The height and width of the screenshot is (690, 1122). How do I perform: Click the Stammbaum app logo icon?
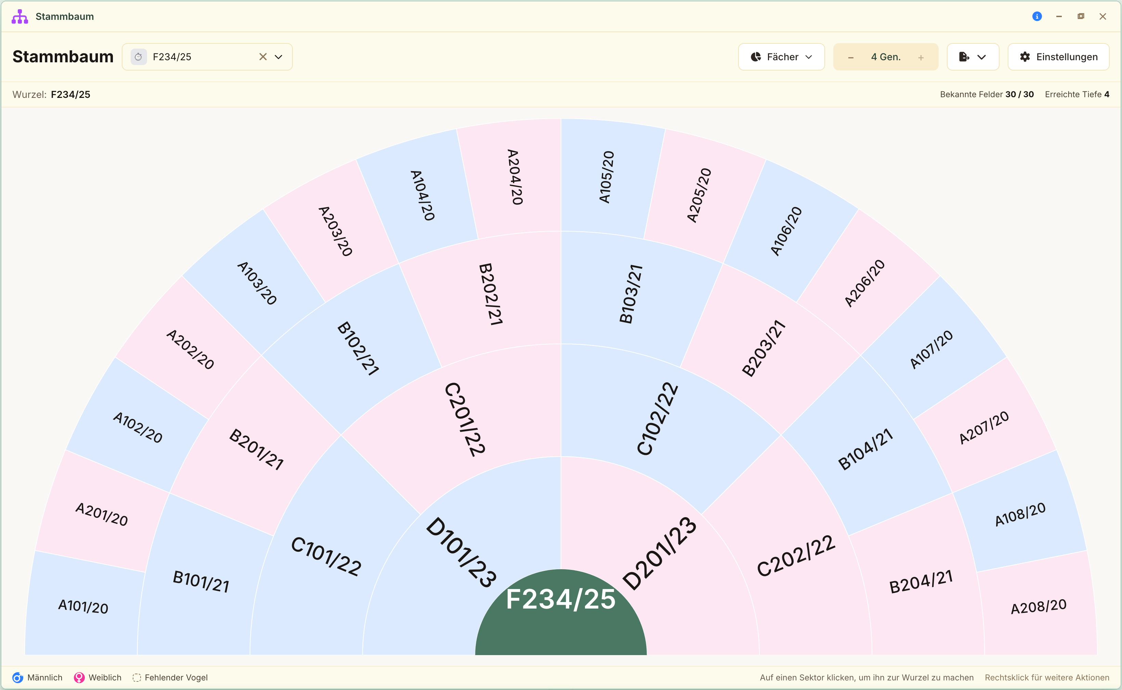19,16
